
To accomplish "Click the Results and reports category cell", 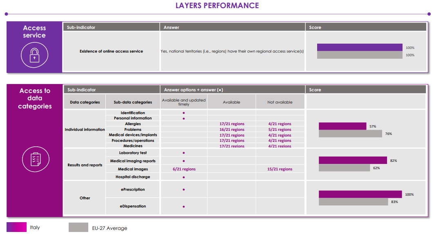I will [x=85, y=165].
